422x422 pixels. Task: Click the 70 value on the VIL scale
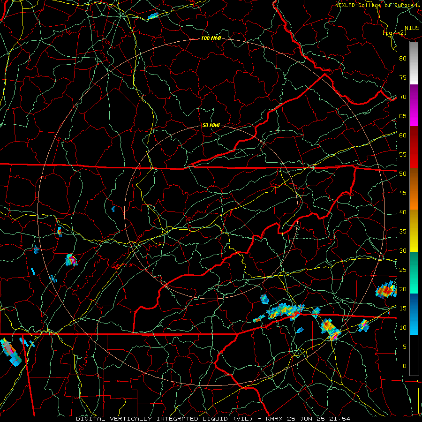[403, 97]
